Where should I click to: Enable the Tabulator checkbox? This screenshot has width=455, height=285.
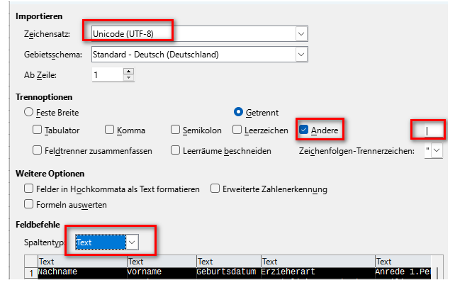coord(38,130)
